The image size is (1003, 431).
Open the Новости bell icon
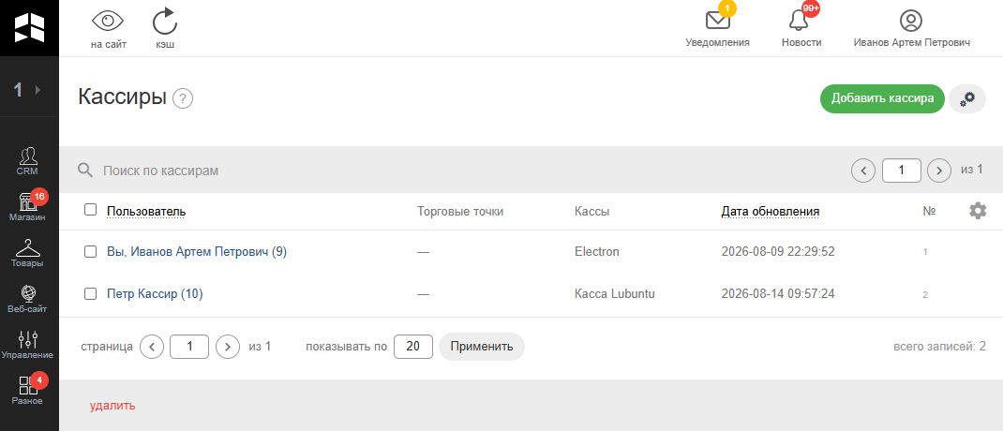tap(799, 21)
